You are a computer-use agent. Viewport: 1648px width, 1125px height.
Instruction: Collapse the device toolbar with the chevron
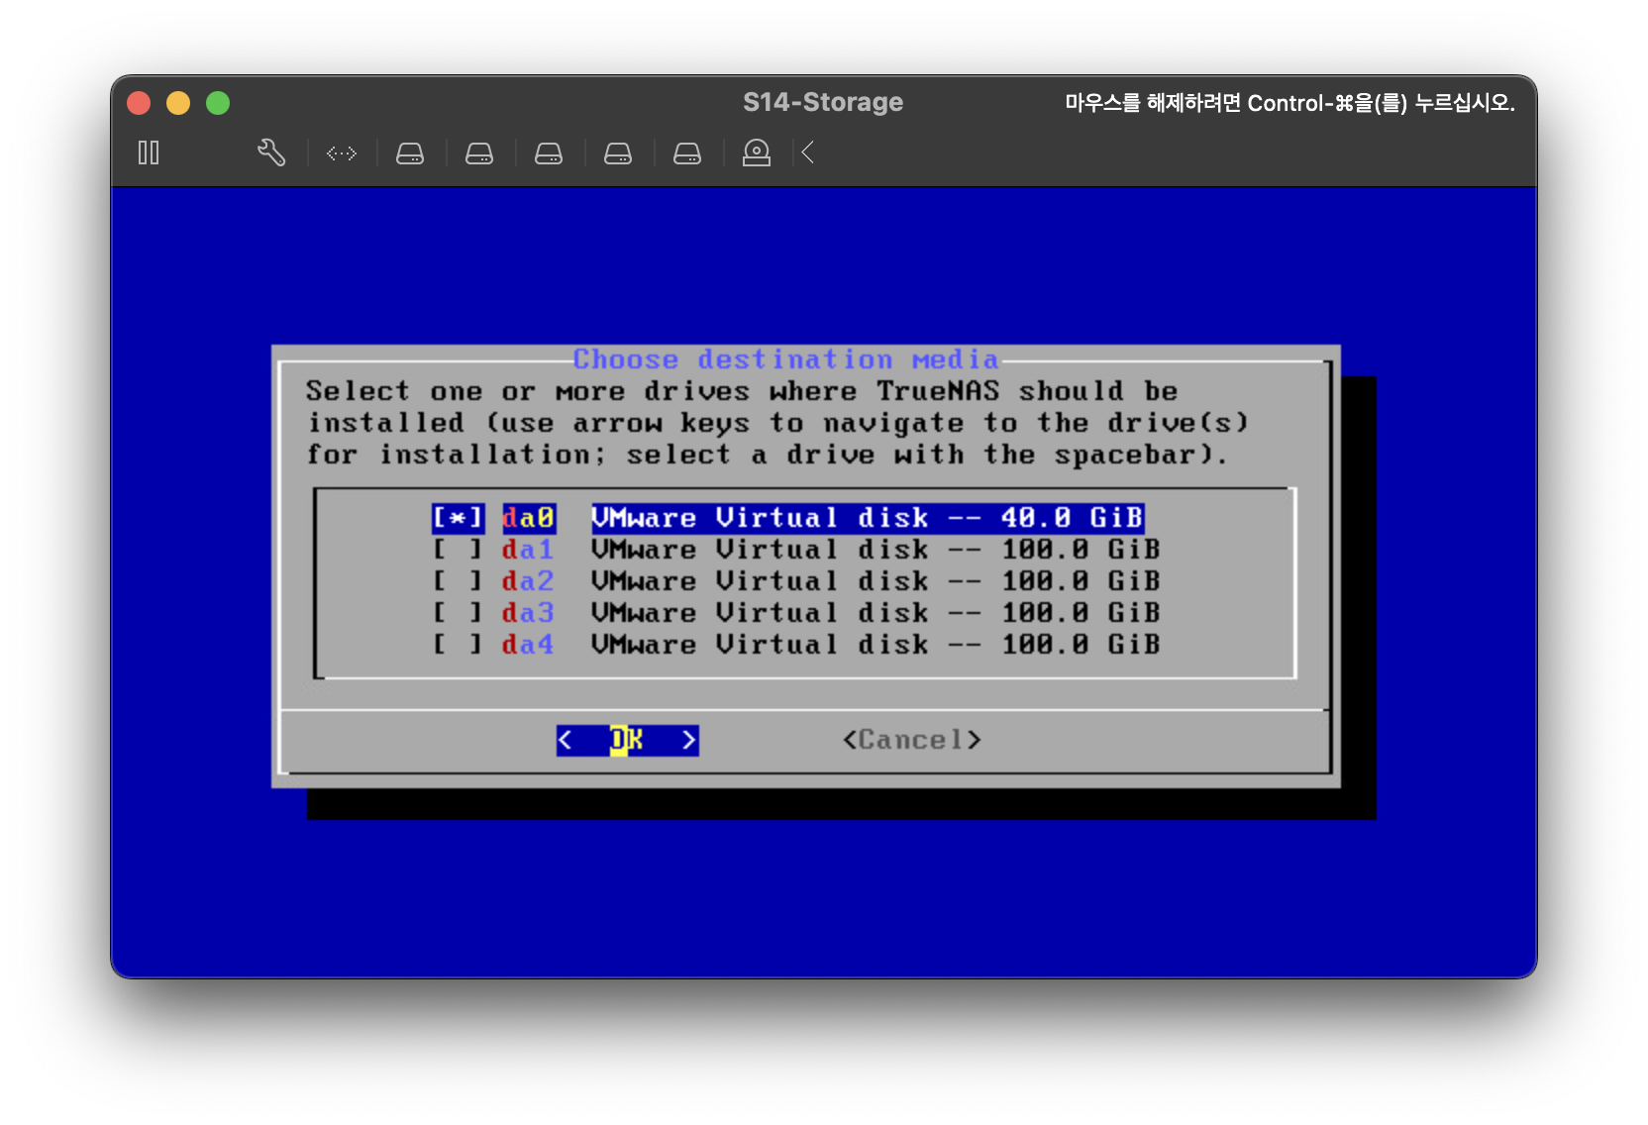[808, 153]
